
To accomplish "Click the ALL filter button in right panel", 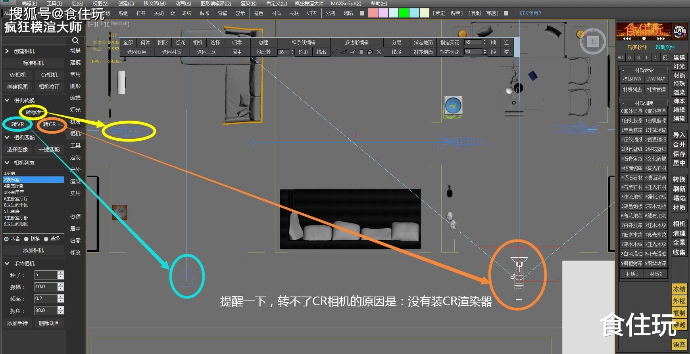I will (621, 57).
